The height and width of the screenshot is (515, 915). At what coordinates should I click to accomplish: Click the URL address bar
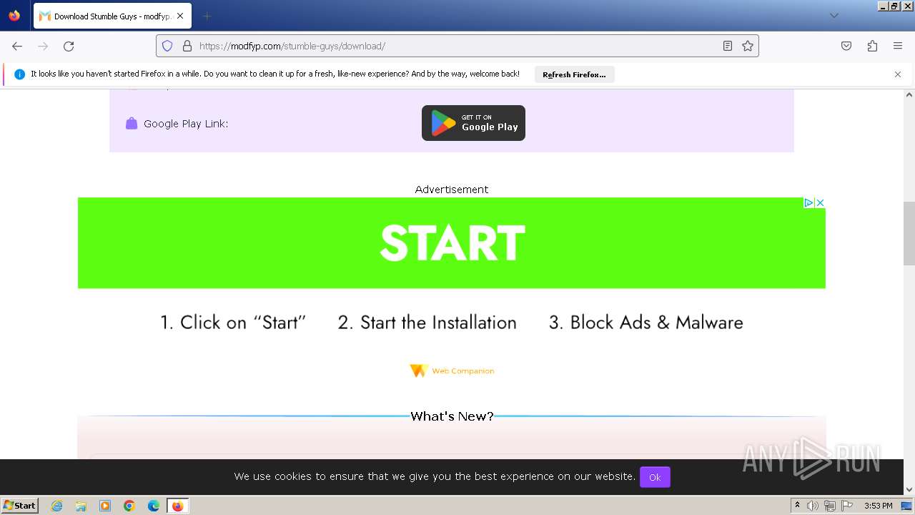(457, 46)
